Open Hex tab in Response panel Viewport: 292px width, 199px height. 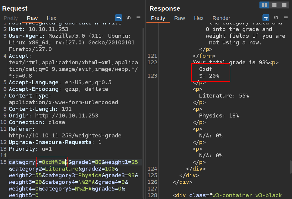point(199,18)
